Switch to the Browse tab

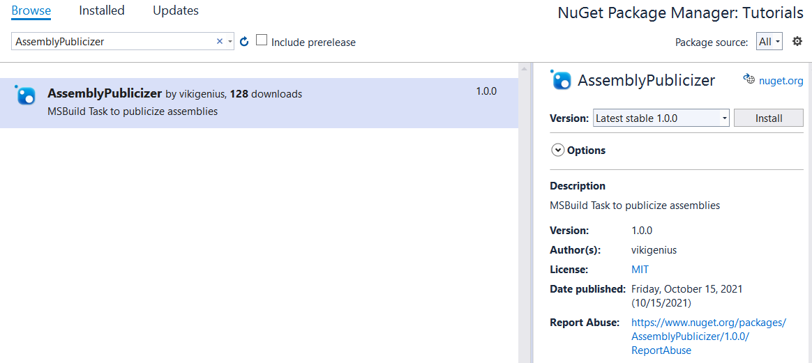click(x=31, y=10)
